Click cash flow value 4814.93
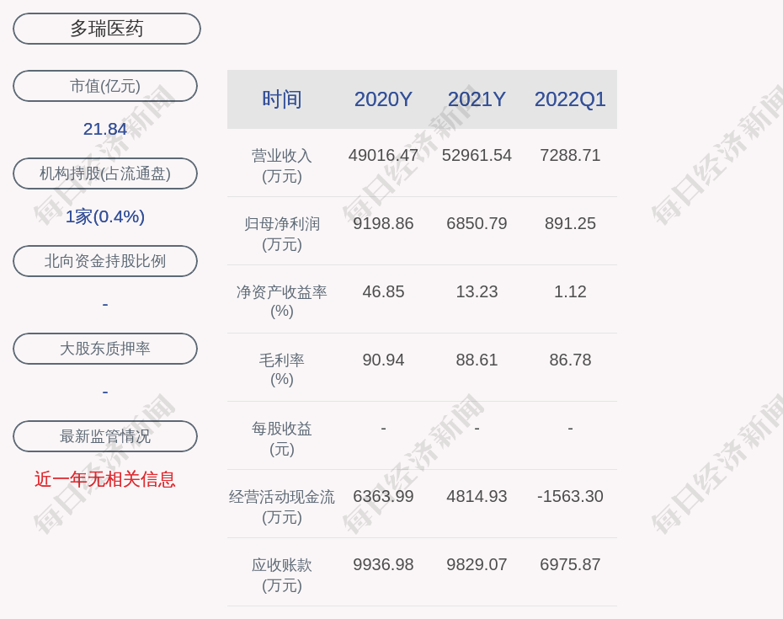Viewport: 783px width, 619px height. (x=477, y=496)
